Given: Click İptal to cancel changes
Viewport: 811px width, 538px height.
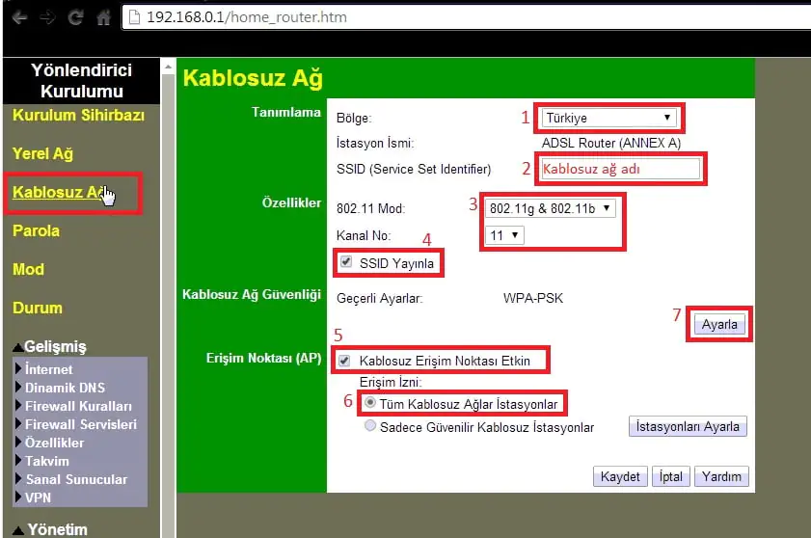Looking at the screenshot, I should click(x=671, y=476).
